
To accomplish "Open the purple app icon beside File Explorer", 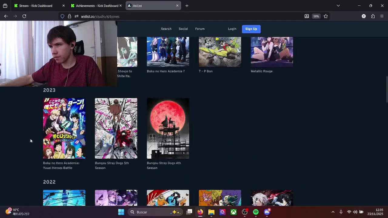I will (222, 212).
